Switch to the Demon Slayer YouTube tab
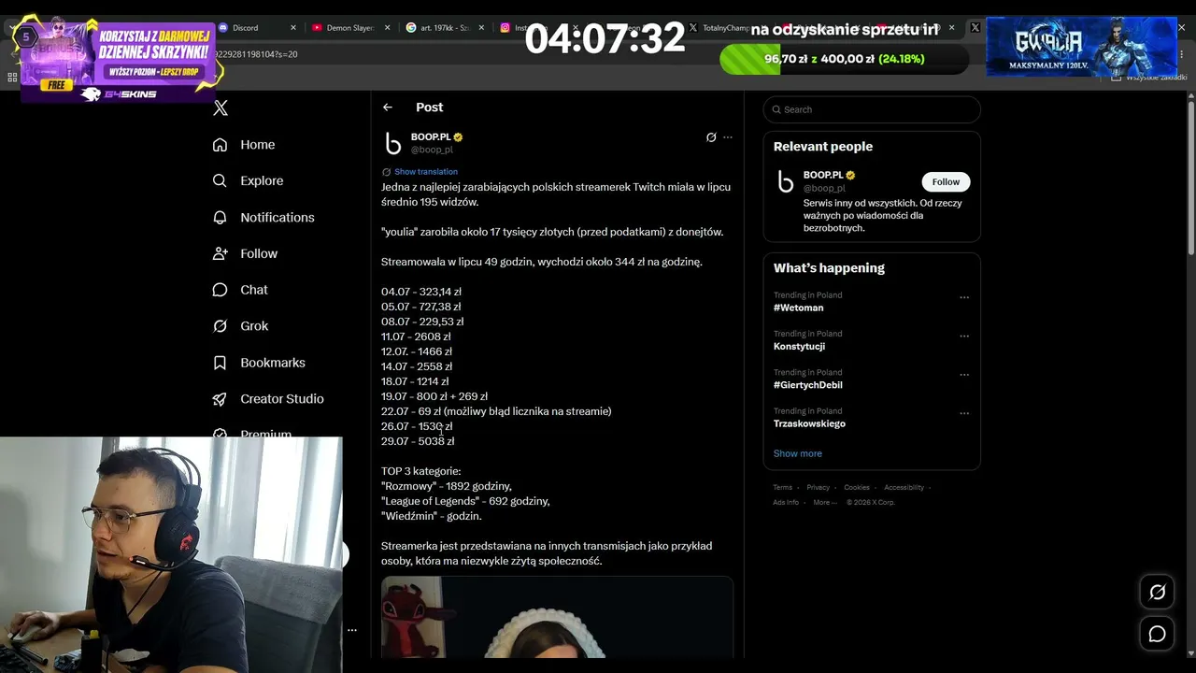Image resolution: width=1196 pixels, height=673 pixels. pyautogui.click(x=350, y=28)
